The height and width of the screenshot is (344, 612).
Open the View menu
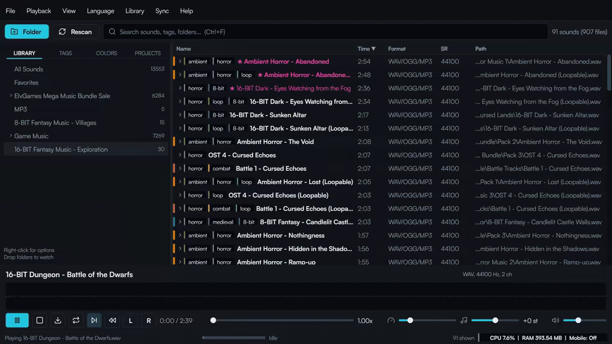pyautogui.click(x=69, y=11)
